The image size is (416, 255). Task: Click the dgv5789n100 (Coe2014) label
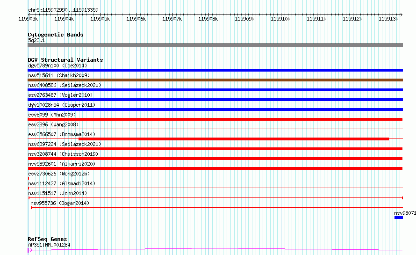pyautogui.click(x=57, y=66)
